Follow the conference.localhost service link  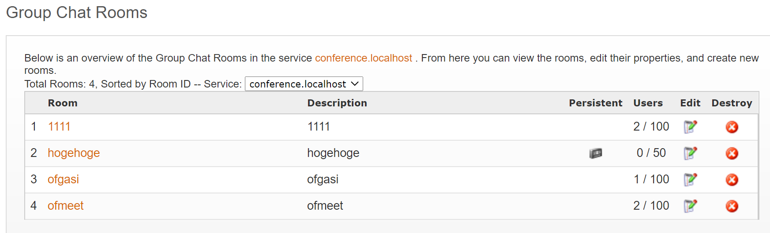[363, 58]
